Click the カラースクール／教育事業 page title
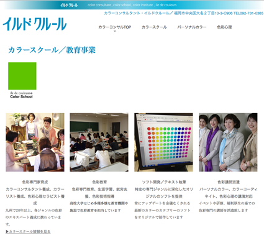Screen dimensions: 264x235 [x=52, y=50]
